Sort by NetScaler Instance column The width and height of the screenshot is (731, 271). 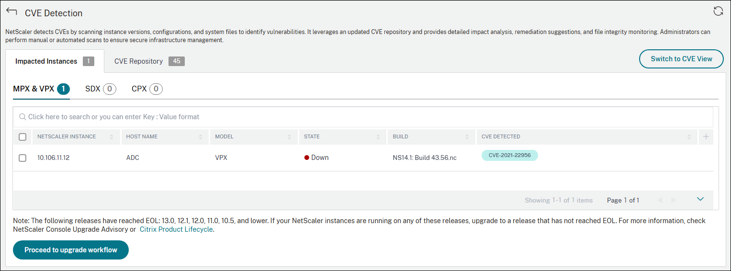pyautogui.click(x=112, y=137)
